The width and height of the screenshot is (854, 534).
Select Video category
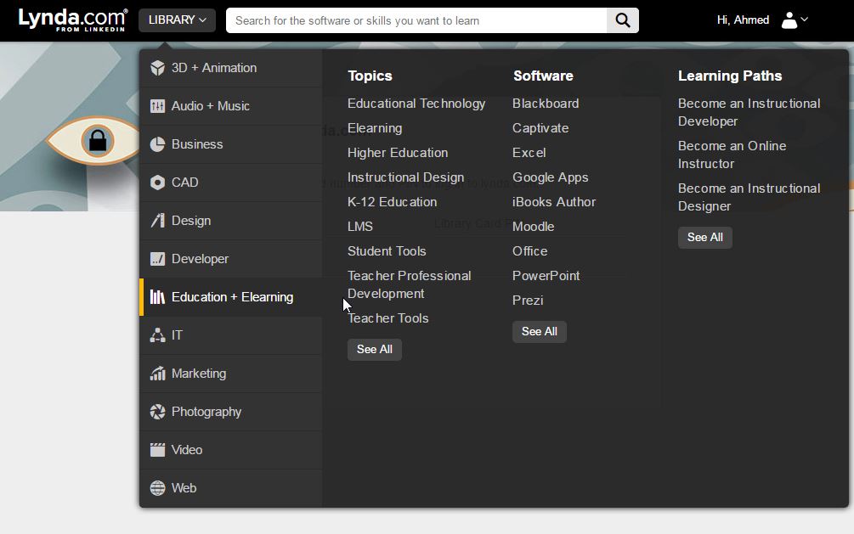click(231, 450)
